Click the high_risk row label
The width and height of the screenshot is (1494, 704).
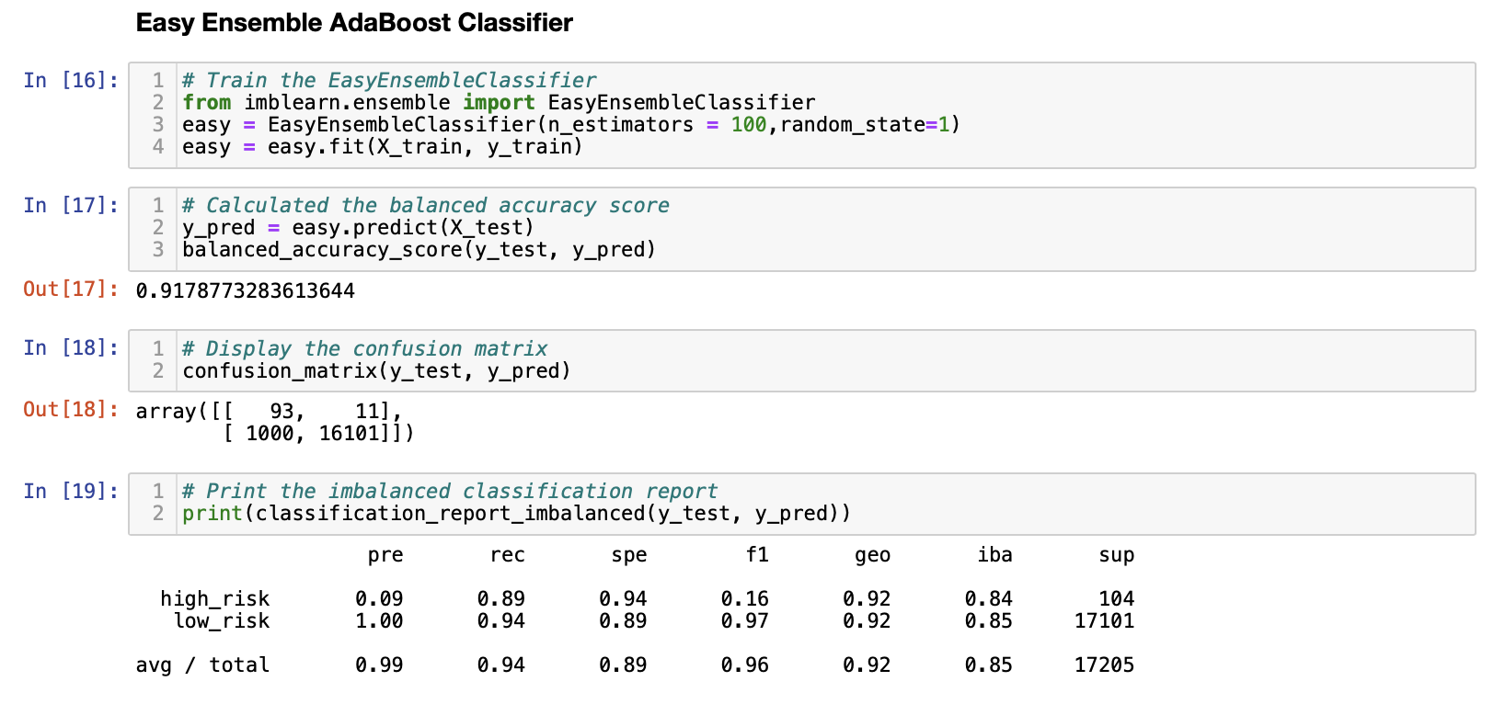point(215,598)
